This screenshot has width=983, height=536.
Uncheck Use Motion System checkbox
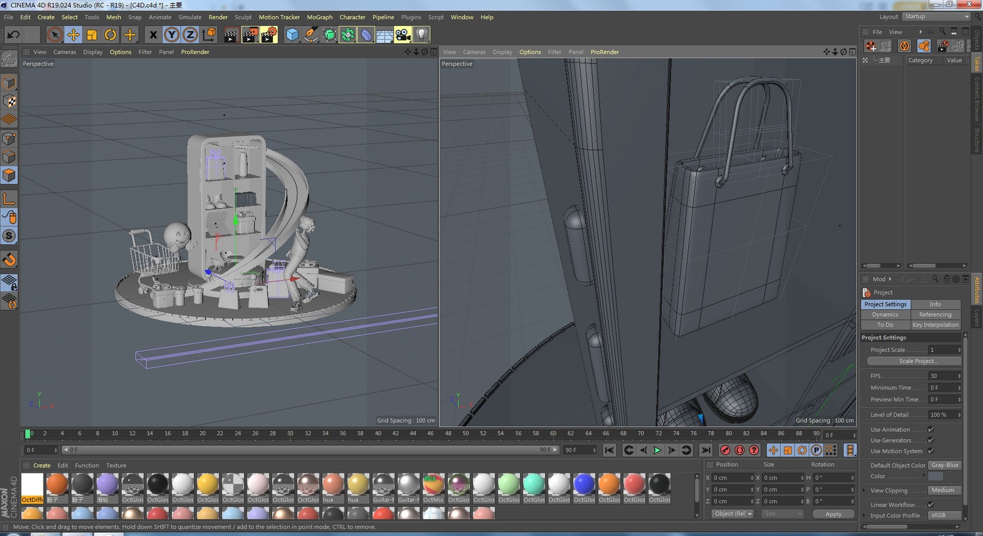931,451
